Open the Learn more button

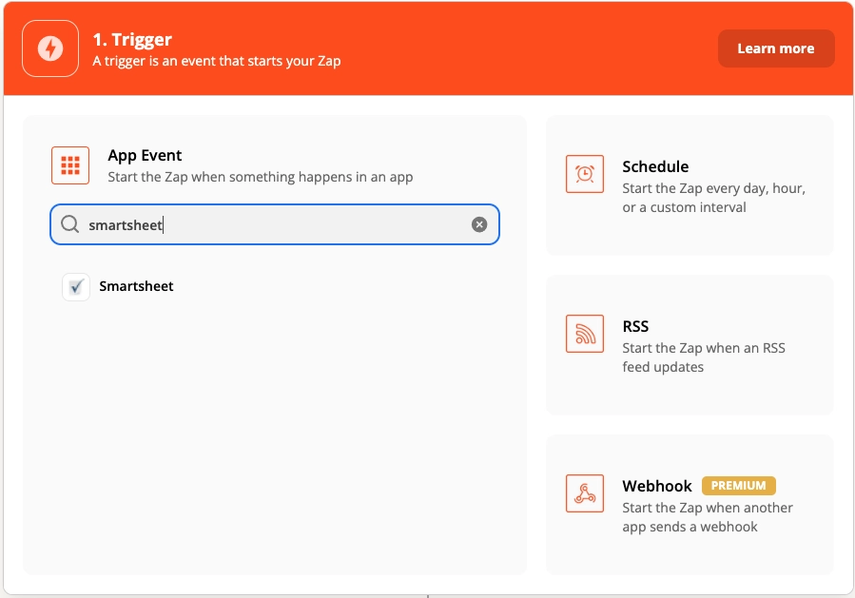tap(776, 48)
